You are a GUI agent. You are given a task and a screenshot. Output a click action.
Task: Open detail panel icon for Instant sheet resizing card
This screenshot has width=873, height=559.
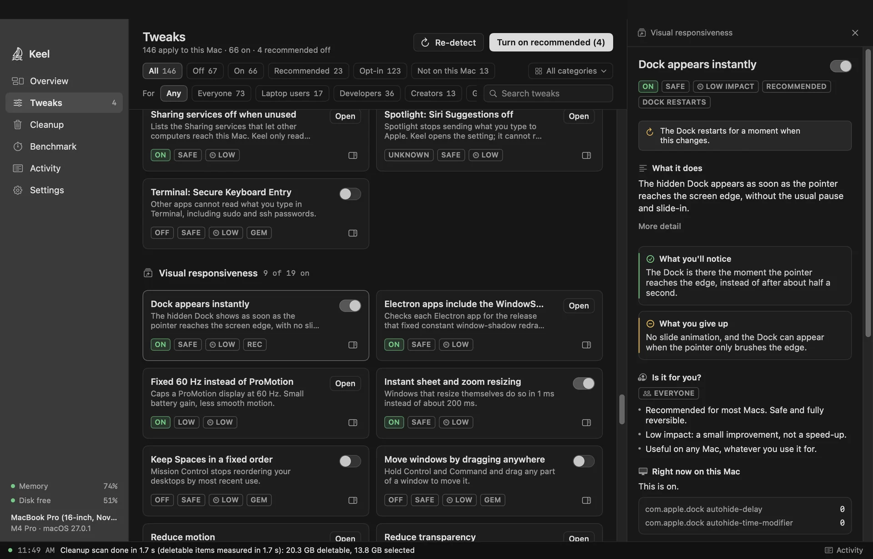(x=587, y=422)
